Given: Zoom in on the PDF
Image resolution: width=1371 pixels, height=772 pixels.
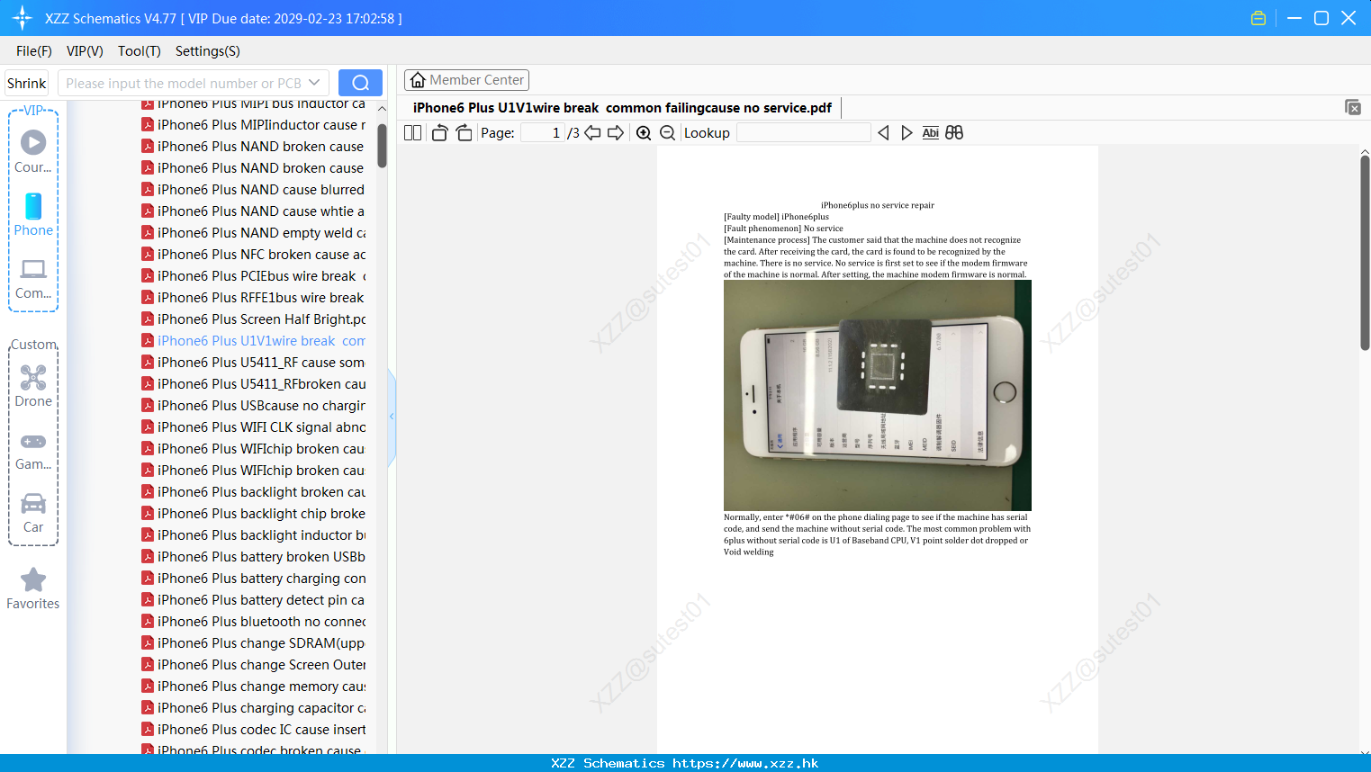Looking at the screenshot, I should 644,133.
